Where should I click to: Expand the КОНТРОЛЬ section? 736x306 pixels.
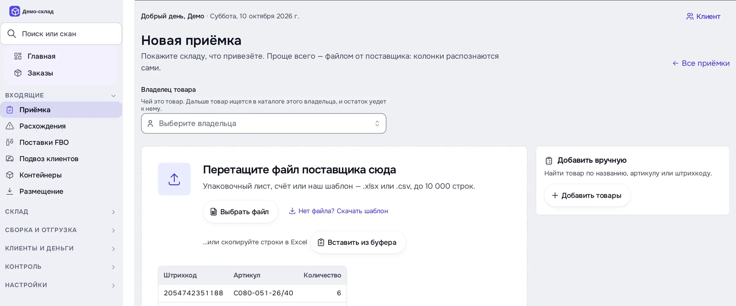61,267
